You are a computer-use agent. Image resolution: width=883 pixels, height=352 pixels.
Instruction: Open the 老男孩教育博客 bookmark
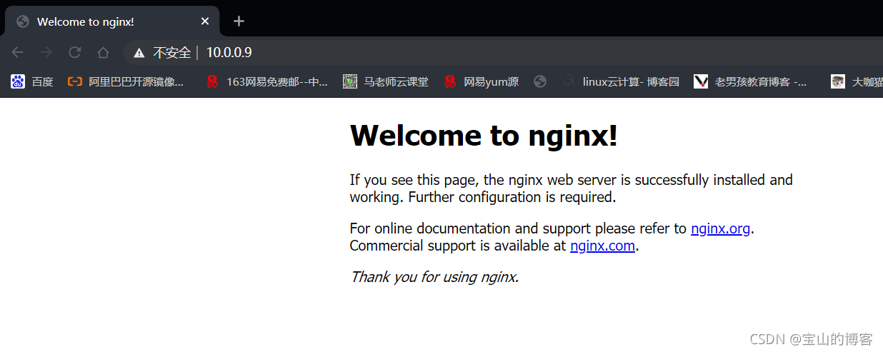pos(751,81)
